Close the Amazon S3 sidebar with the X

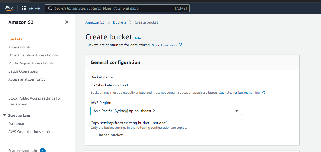67,22
